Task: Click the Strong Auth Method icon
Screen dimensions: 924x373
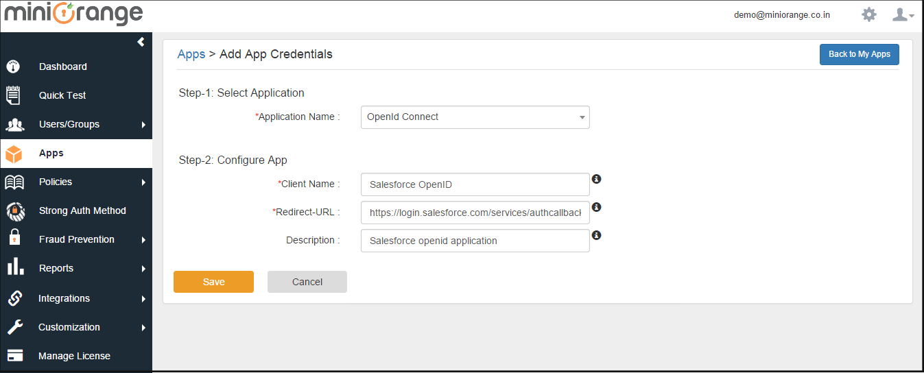Action: coord(16,211)
